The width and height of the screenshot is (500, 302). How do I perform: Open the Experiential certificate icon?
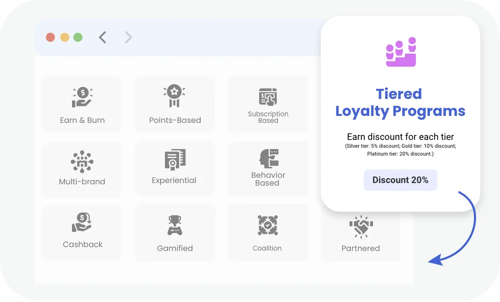tap(175, 160)
